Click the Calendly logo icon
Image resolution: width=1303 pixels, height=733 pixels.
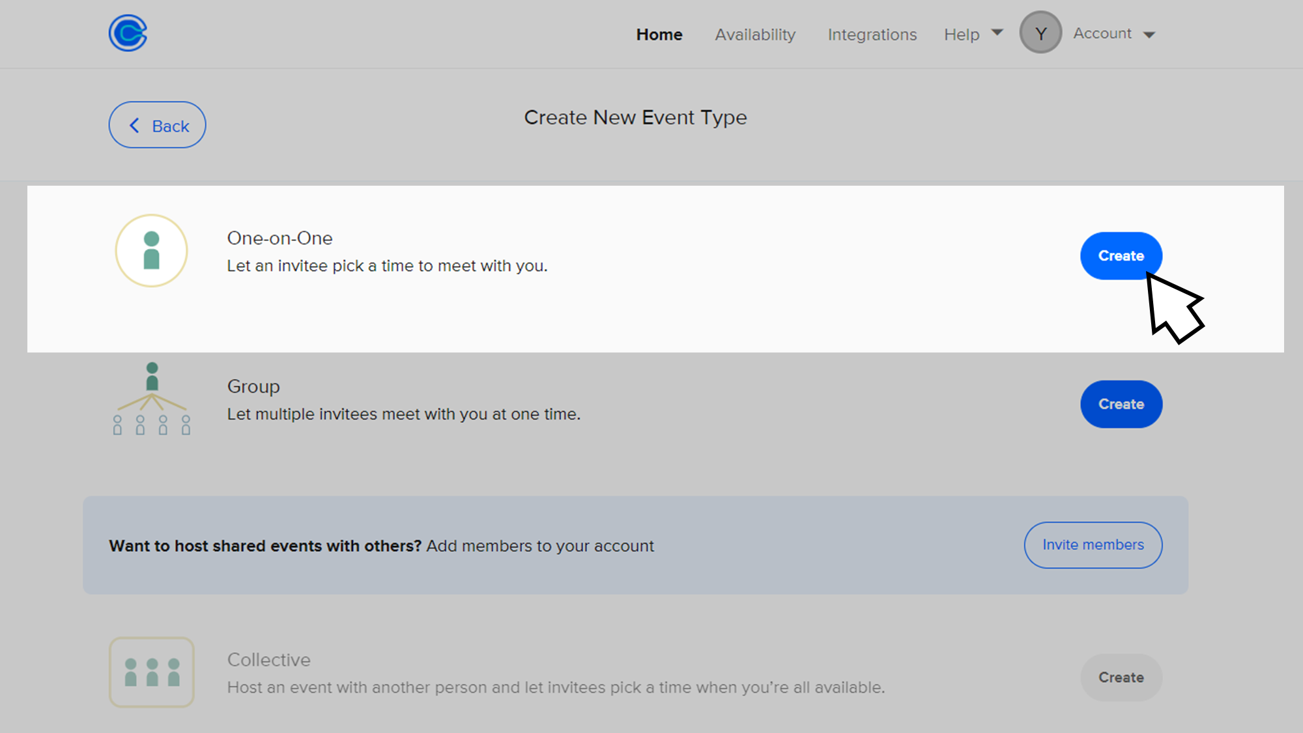pos(128,33)
